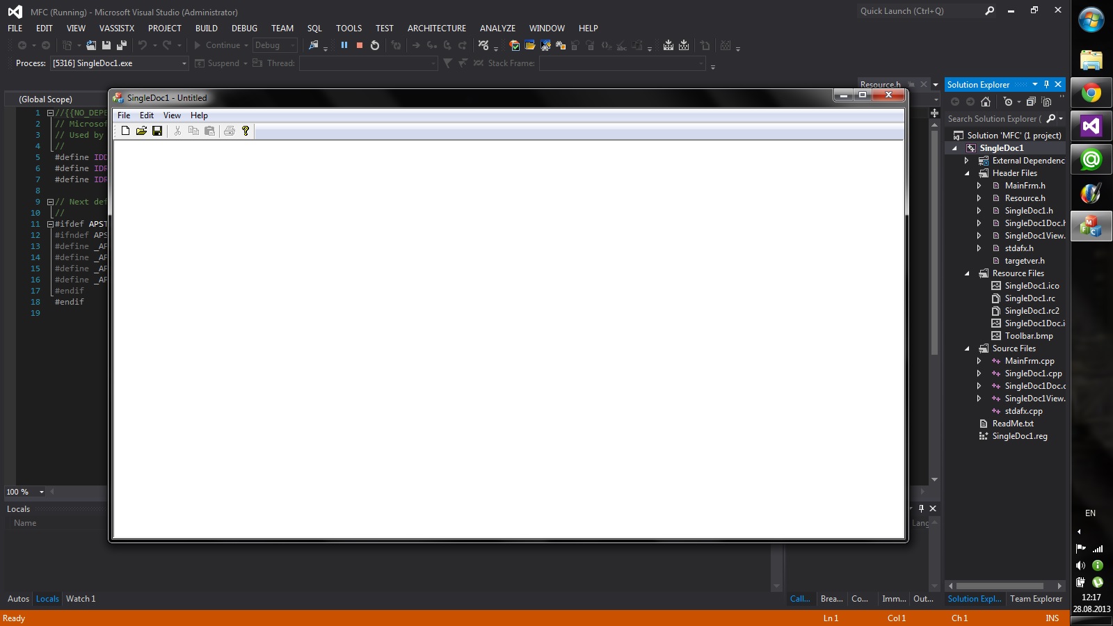This screenshot has height=626, width=1113.
Task: Click the Save diskette icon in SingleDoc1 toolbar
Action: click(157, 131)
